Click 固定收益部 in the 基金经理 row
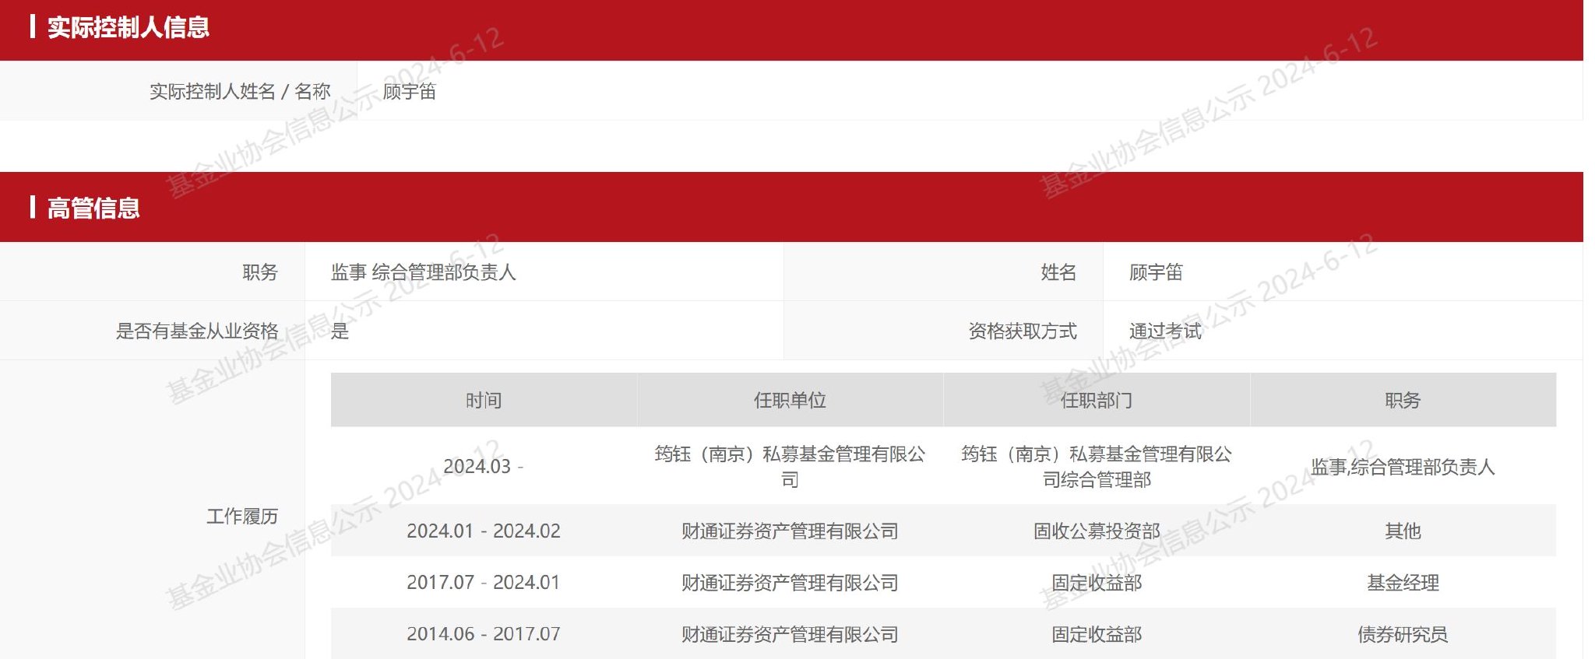The height and width of the screenshot is (659, 1595). [1097, 583]
